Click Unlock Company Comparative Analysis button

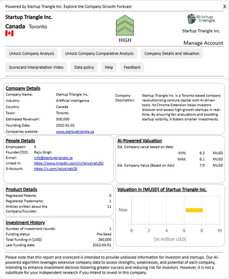click(99, 53)
